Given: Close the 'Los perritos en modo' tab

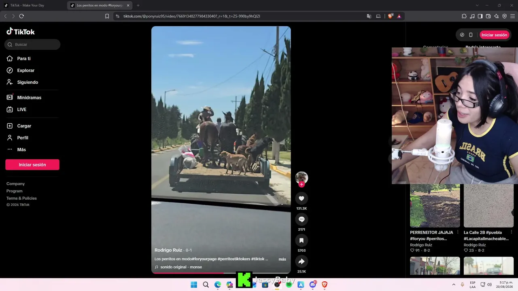Looking at the screenshot, I should (128, 5).
